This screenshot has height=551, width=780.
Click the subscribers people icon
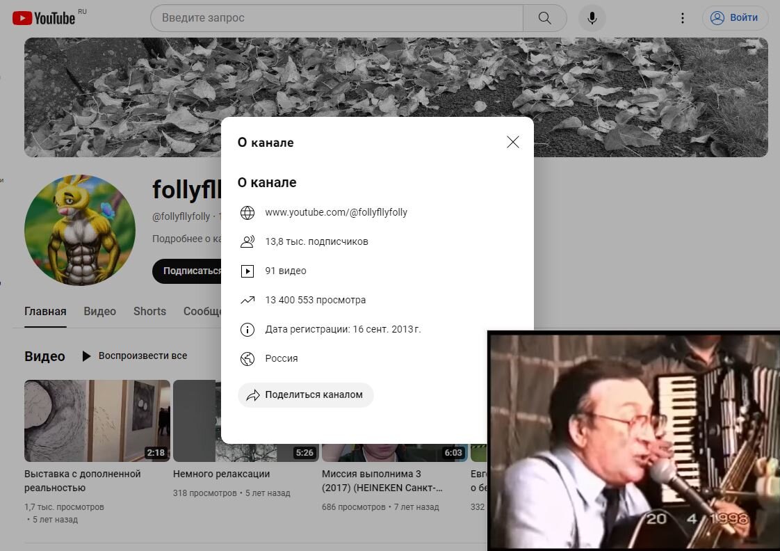[247, 242]
